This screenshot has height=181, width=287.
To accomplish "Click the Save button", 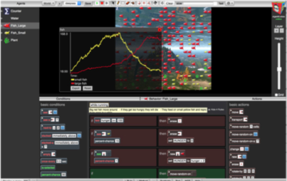I will coord(88,3).
